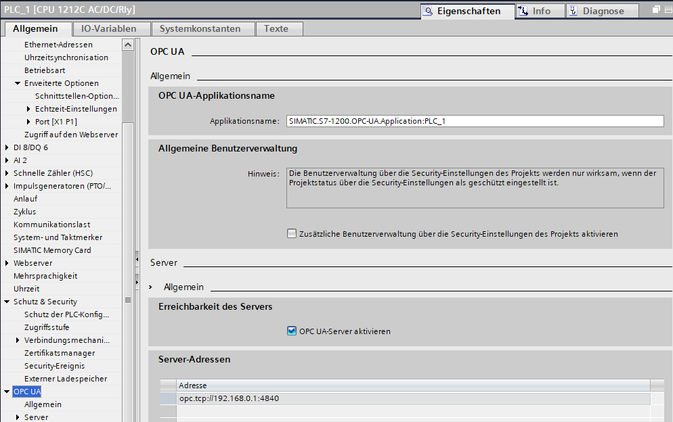Viewport: 673px width, 422px height.
Task: Switch to the Info tab
Action: tap(540, 11)
